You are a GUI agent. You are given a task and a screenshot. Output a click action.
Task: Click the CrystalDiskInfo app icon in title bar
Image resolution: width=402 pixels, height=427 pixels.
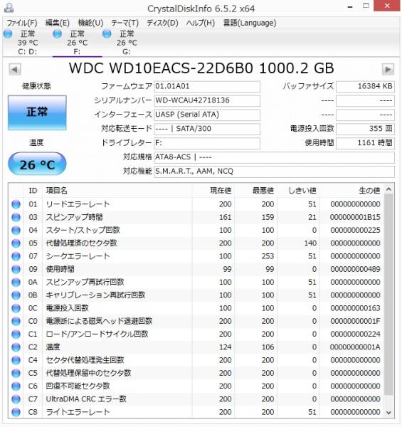(9, 7)
